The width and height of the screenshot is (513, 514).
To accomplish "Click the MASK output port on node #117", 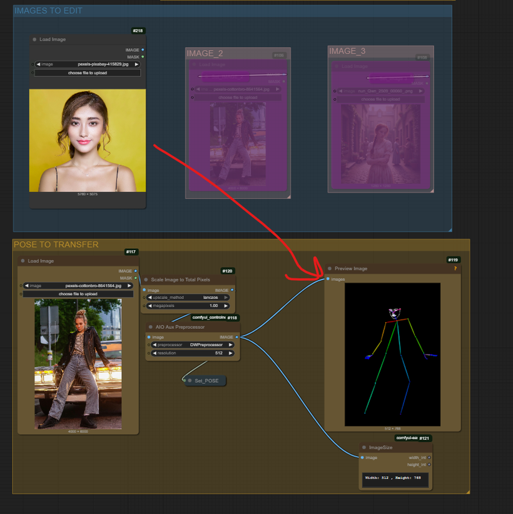I will pyautogui.click(x=136, y=278).
